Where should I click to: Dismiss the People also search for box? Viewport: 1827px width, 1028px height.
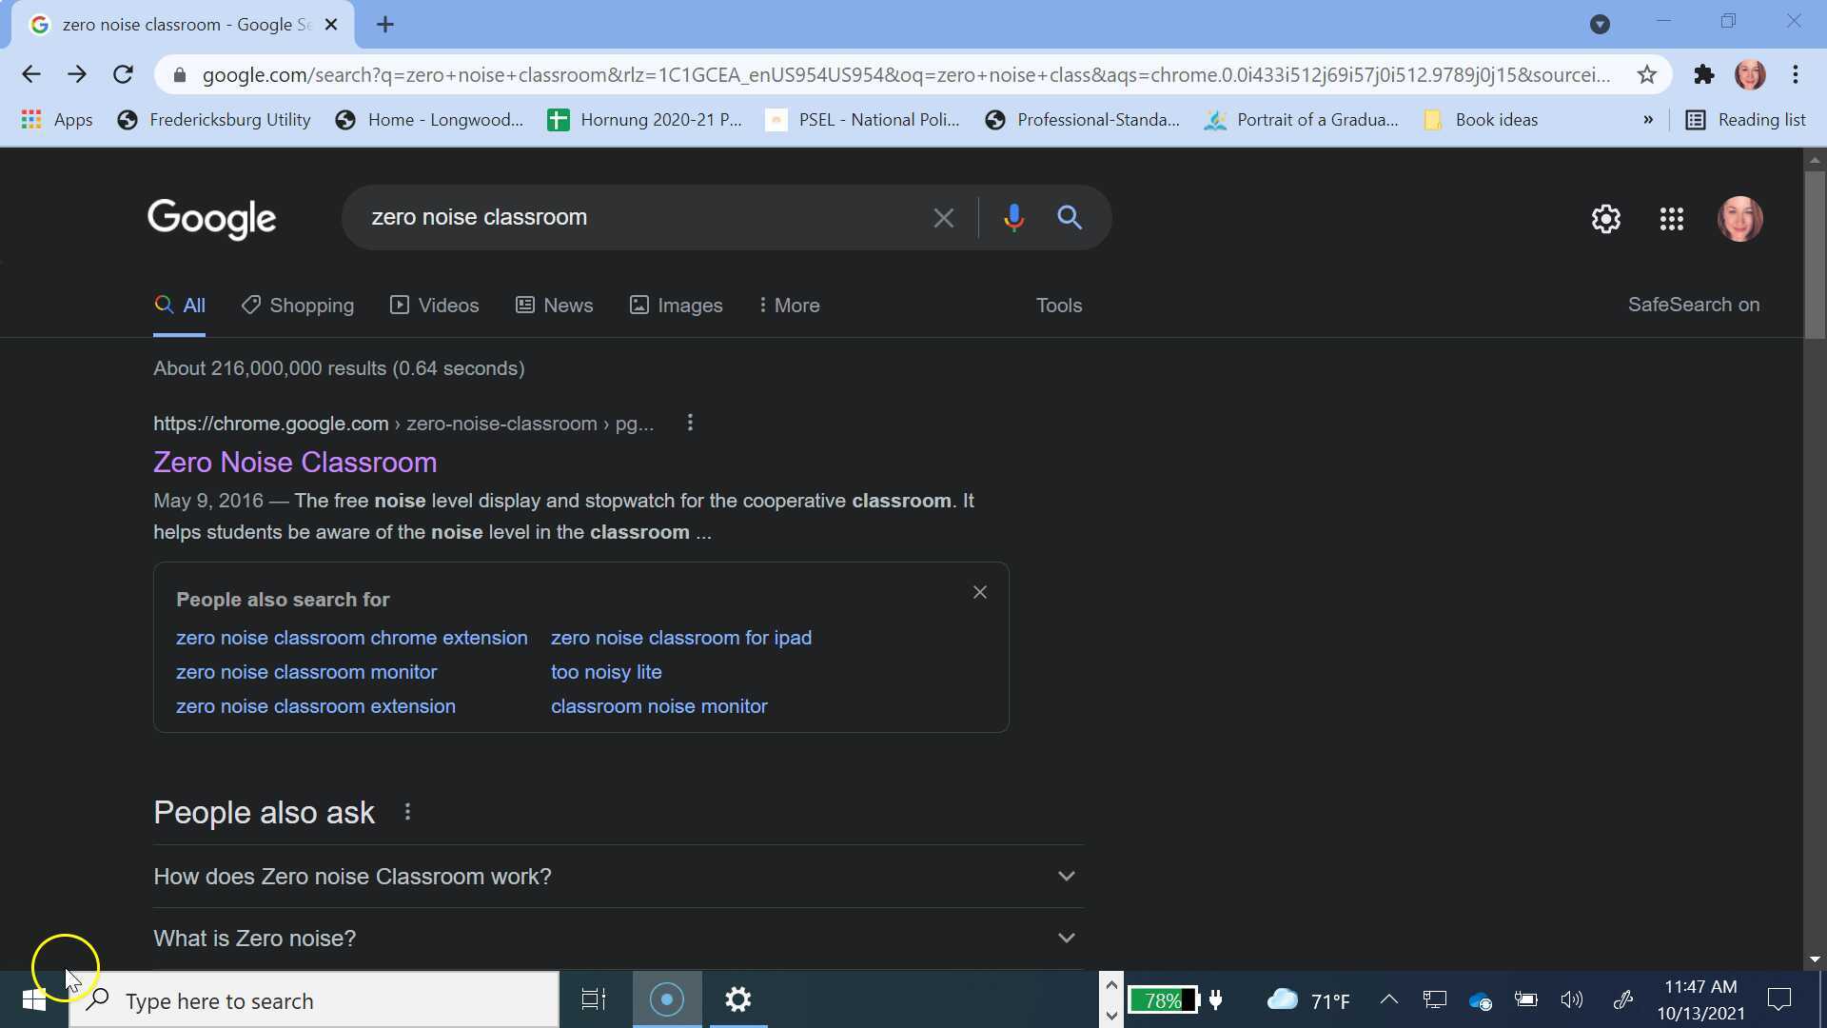979,592
